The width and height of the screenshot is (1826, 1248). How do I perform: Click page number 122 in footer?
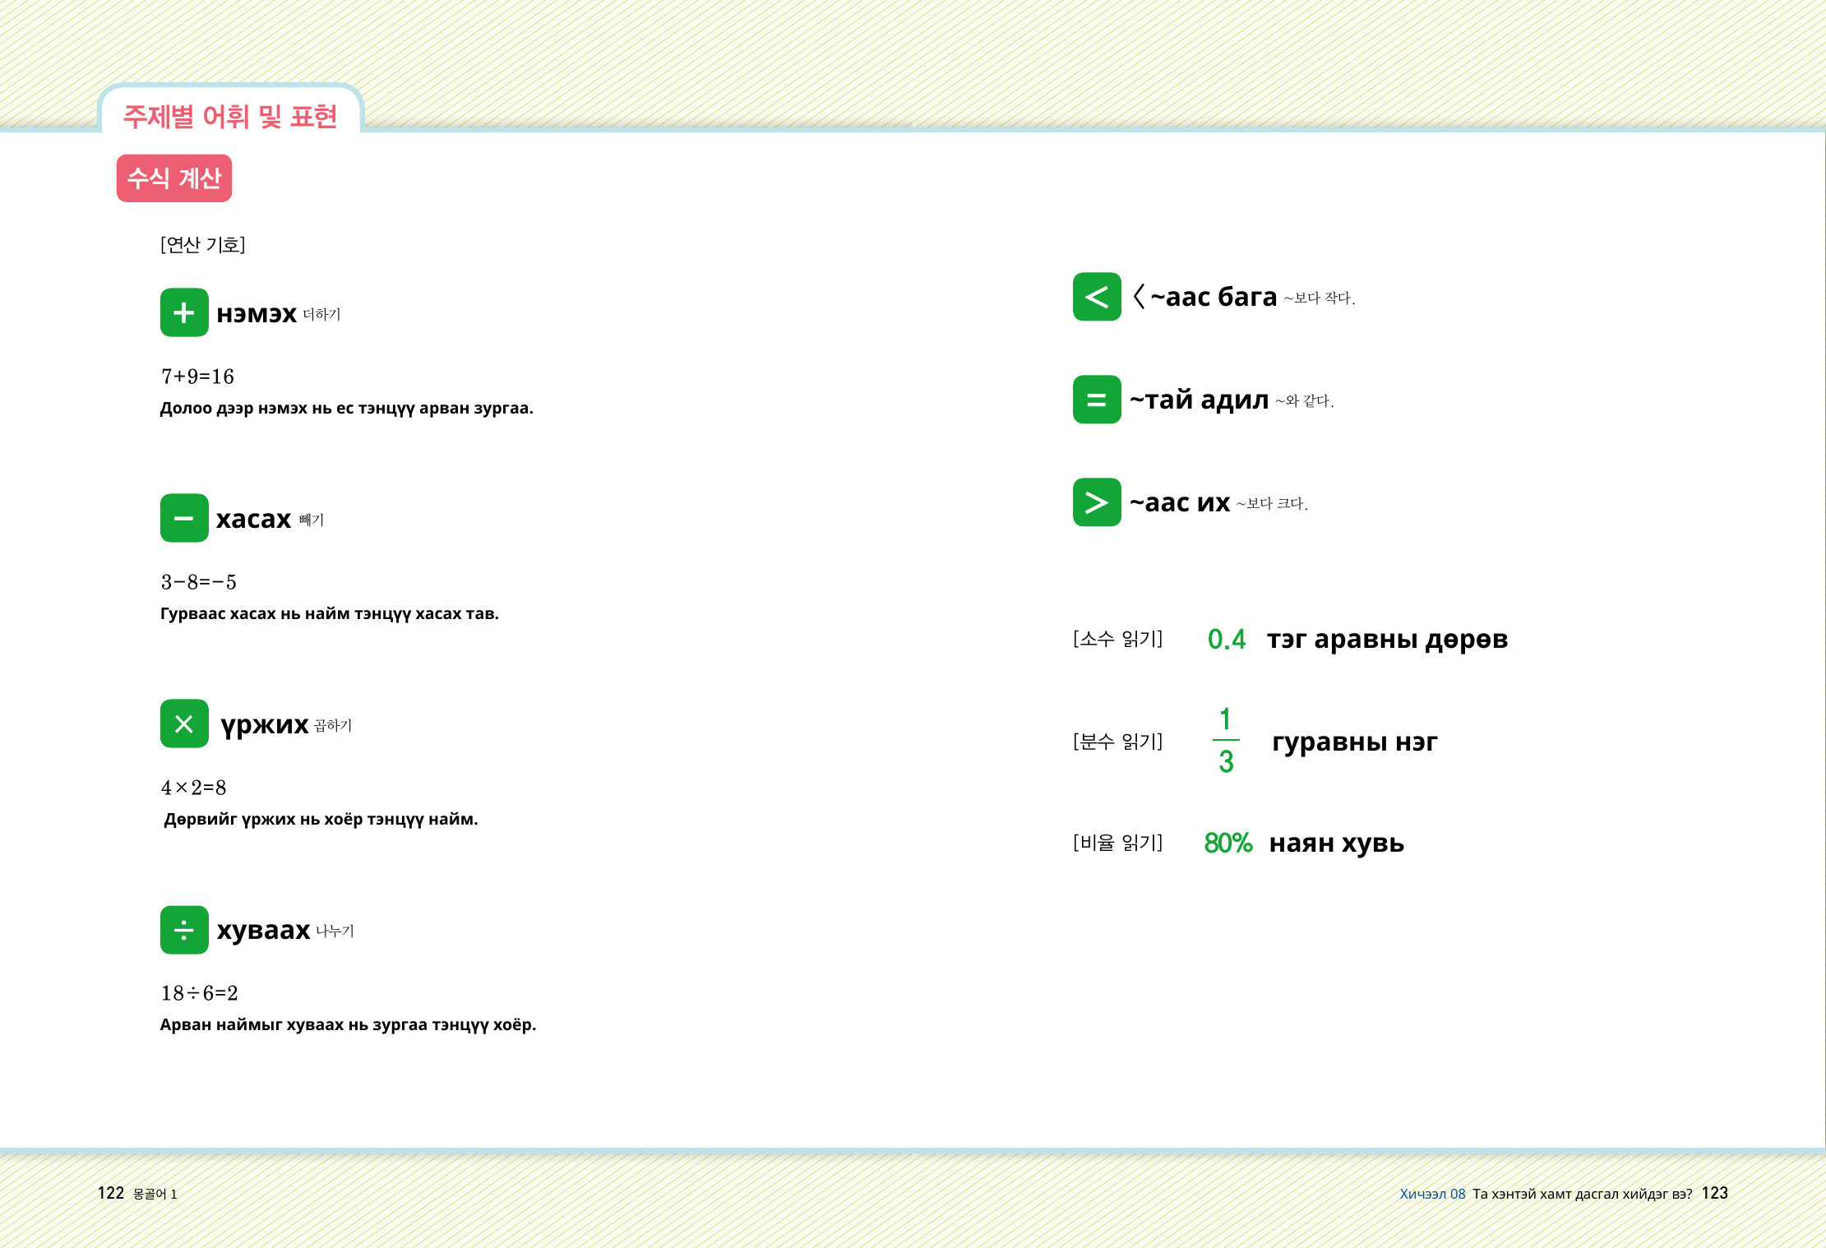tap(111, 1193)
